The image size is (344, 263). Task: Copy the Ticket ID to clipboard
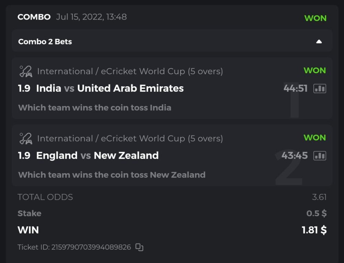139,247
